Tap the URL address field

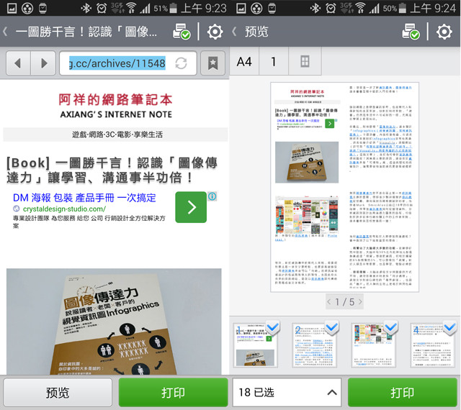pyautogui.click(x=117, y=63)
